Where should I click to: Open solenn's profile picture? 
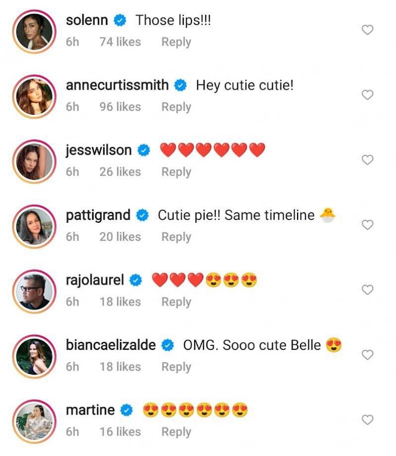(x=34, y=30)
